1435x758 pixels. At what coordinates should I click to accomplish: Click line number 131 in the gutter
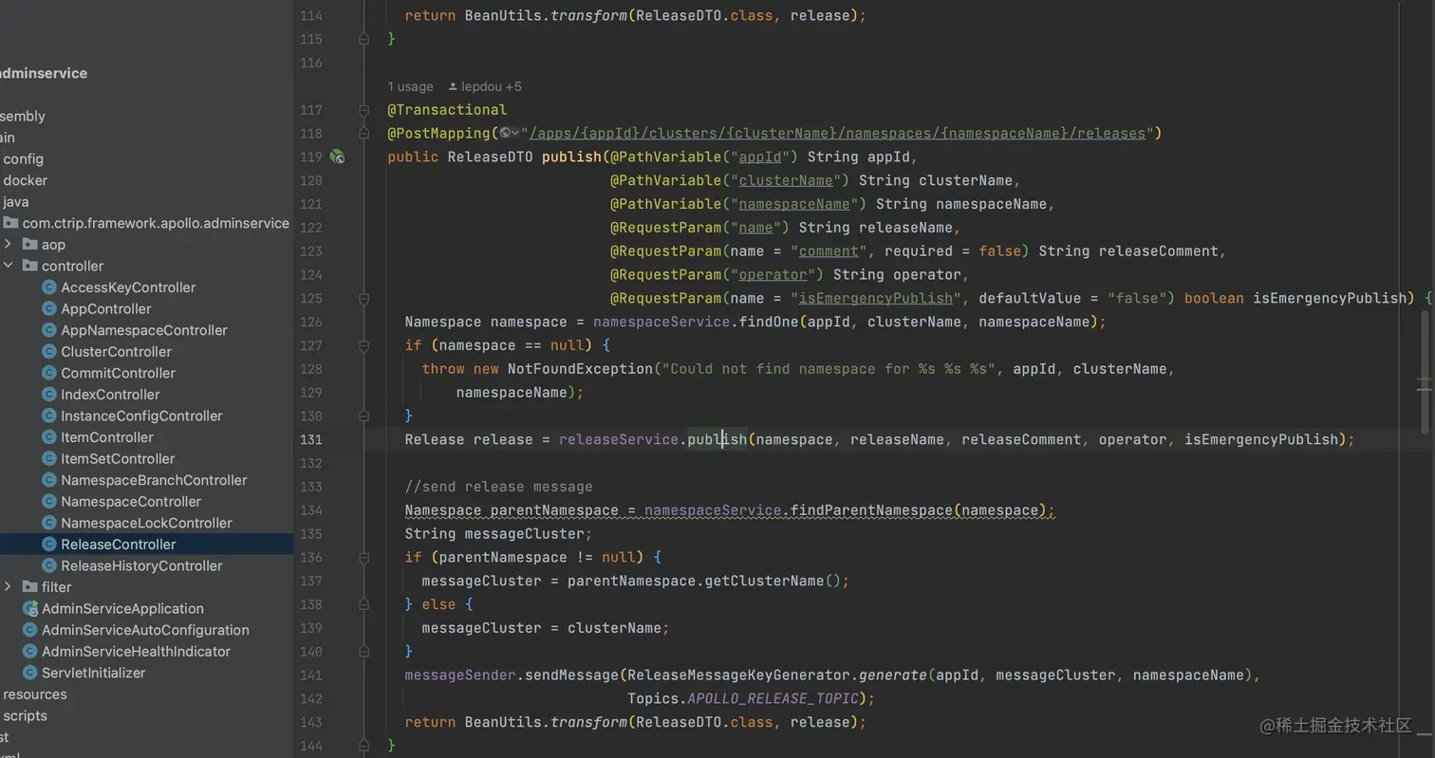point(310,439)
